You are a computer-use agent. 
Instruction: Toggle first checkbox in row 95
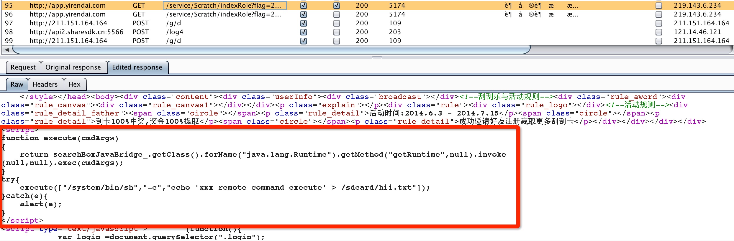304,6
